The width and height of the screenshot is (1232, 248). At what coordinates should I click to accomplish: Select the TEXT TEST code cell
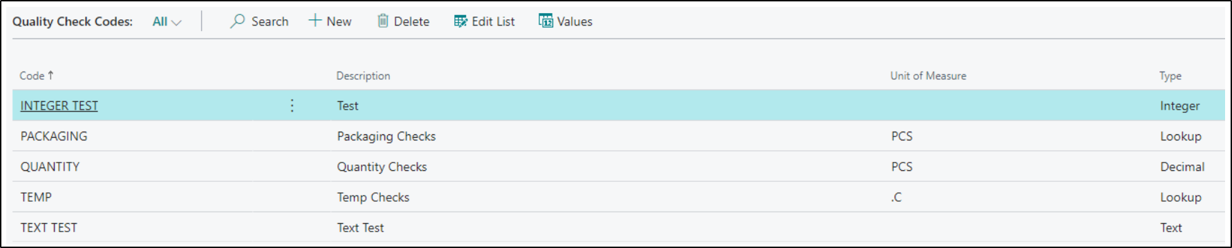(x=48, y=227)
